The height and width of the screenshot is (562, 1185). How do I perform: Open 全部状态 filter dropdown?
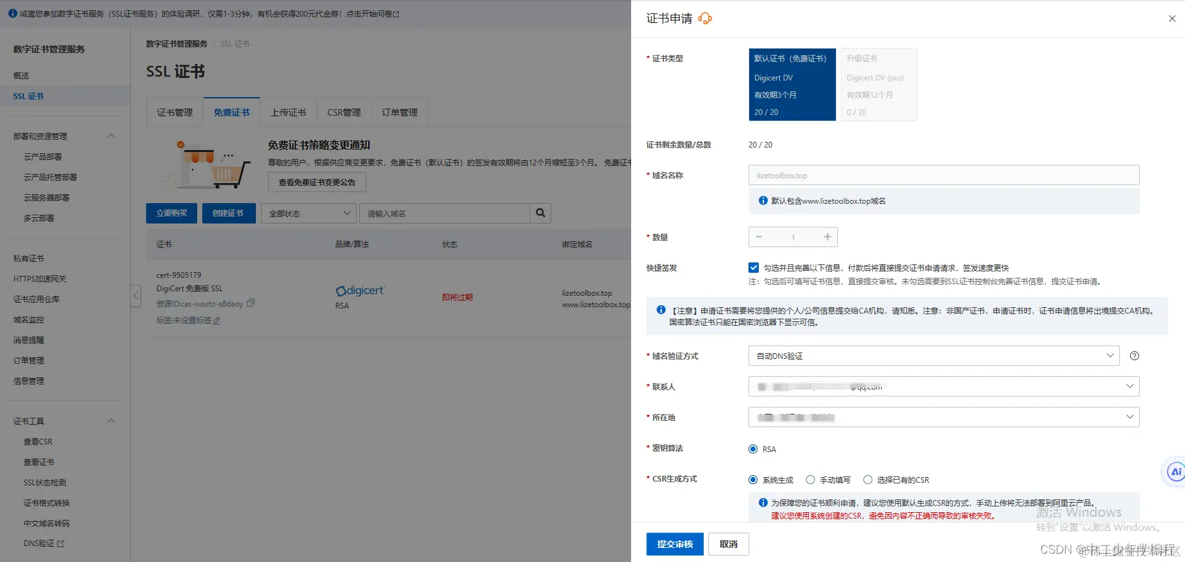(x=309, y=213)
